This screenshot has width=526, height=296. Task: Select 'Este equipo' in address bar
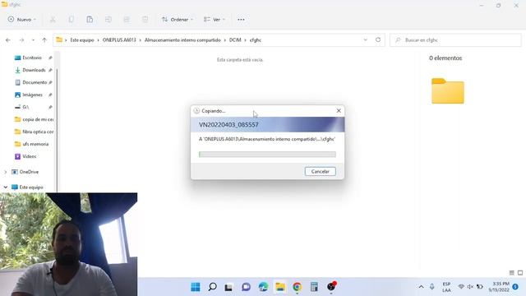pyautogui.click(x=82, y=40)
